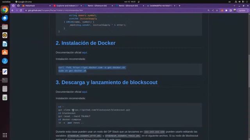Viewport: 250px width, 140px height.
Task: Open the Chrome profile avatar
Action: pyautogui.click(x=235, y=10)
